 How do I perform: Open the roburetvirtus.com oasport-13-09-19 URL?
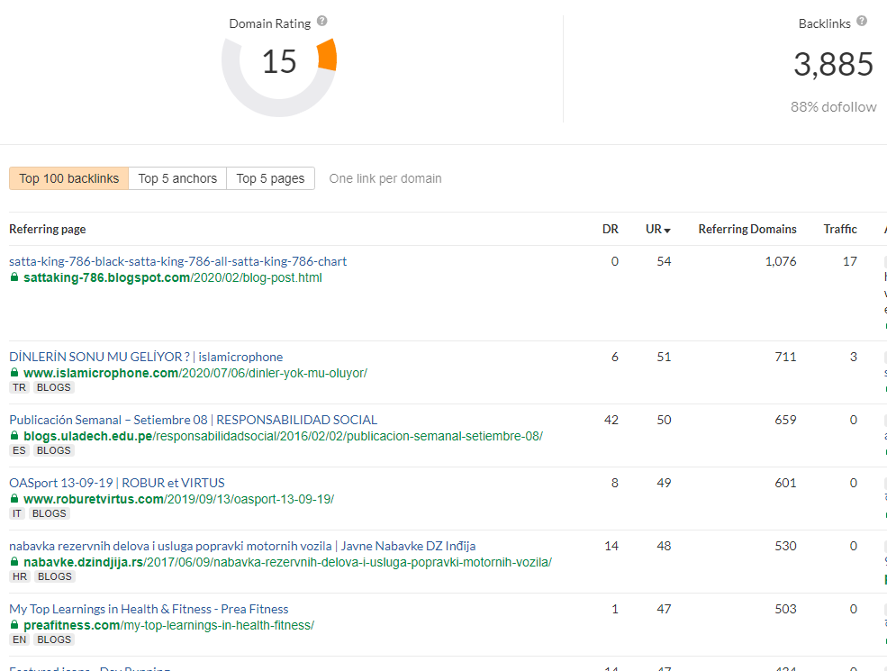[x=179, y=500]
